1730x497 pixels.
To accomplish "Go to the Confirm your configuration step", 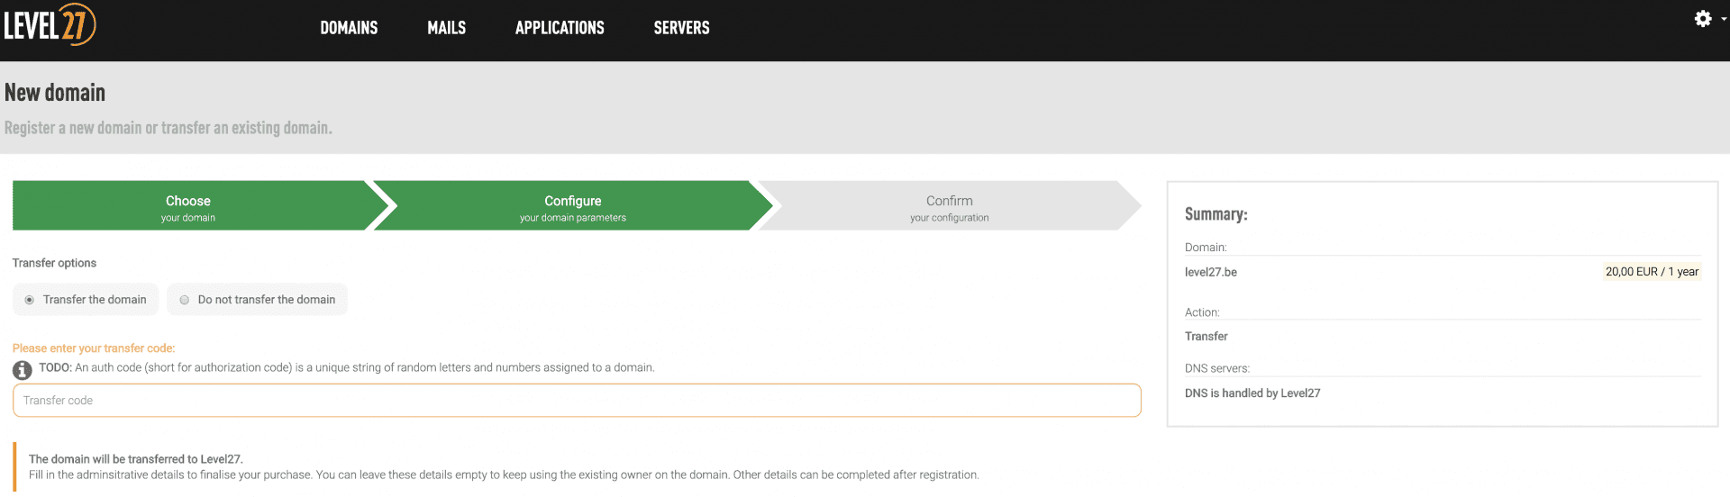I will pyautogui.click(x=950, y=206).
